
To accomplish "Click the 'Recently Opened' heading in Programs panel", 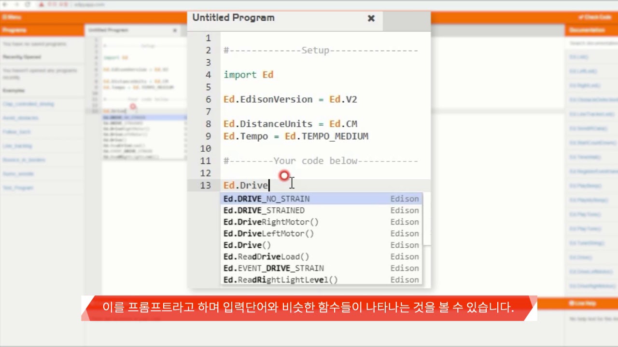I will 22,57.
